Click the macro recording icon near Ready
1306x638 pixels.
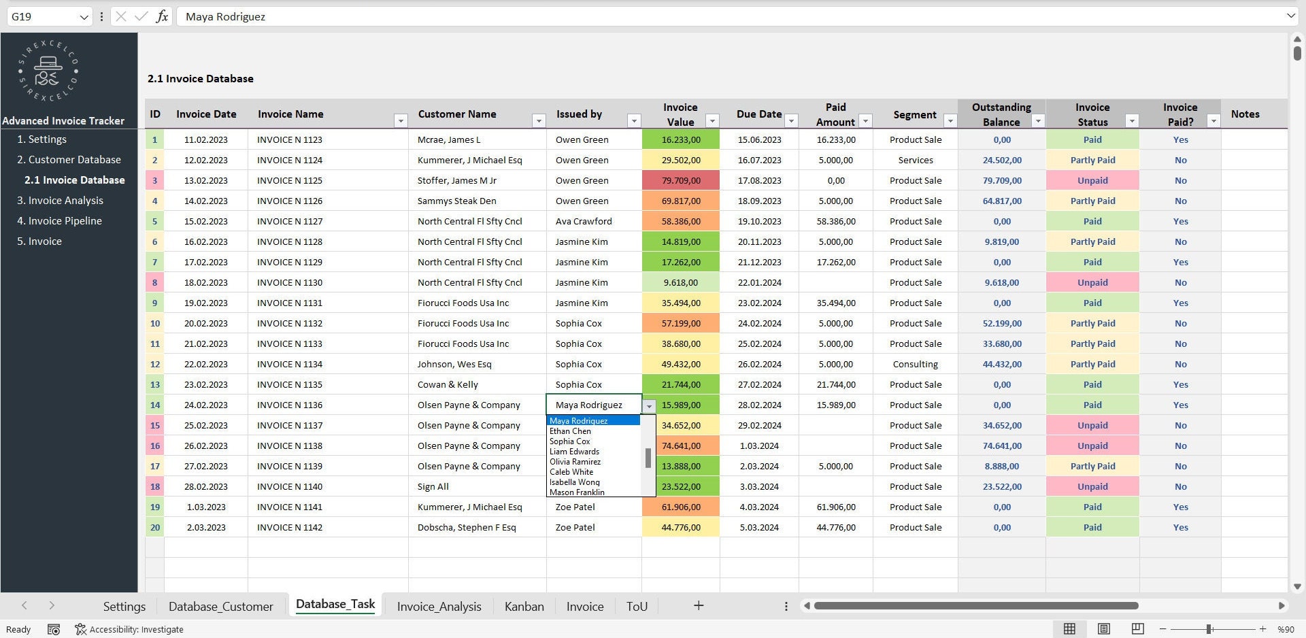(x=54, y=629)
